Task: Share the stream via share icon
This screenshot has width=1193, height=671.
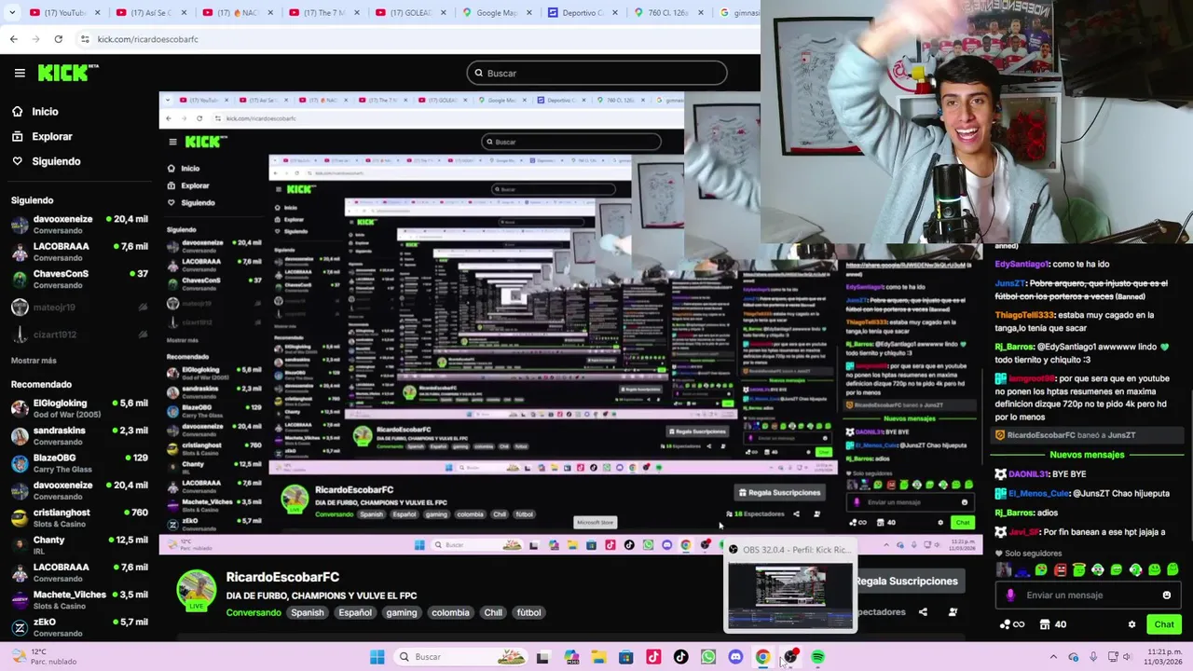Action: [923, 612]
